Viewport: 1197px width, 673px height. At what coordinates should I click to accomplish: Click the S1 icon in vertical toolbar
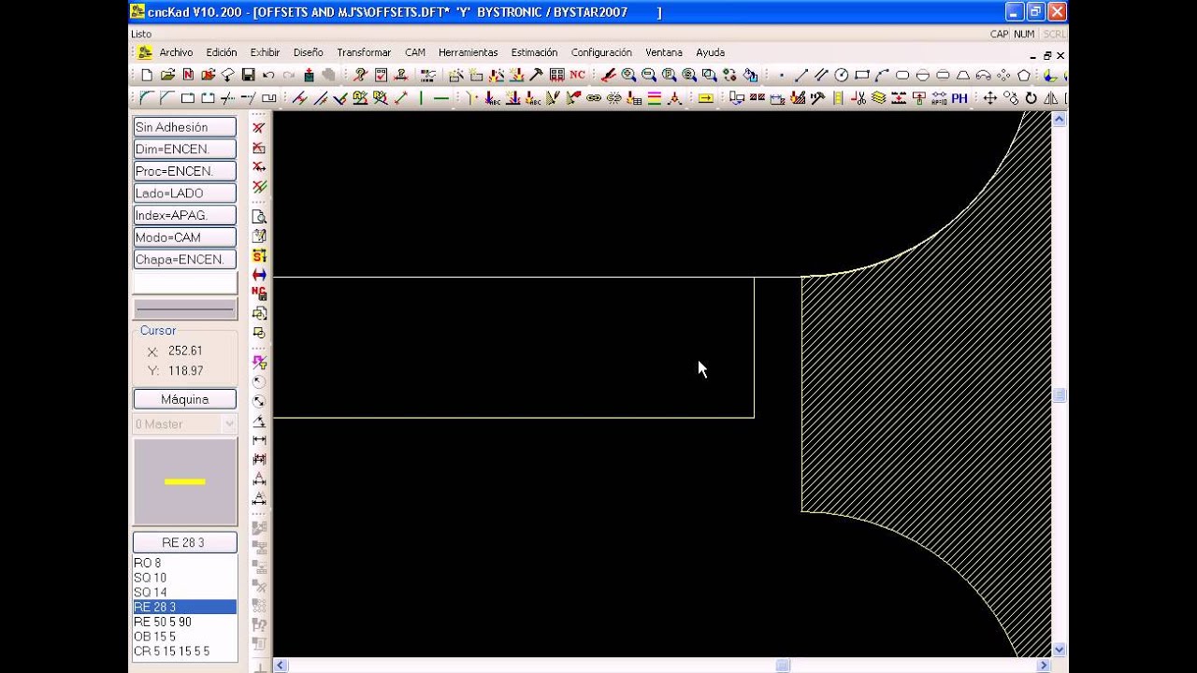(x=259, y=255)
